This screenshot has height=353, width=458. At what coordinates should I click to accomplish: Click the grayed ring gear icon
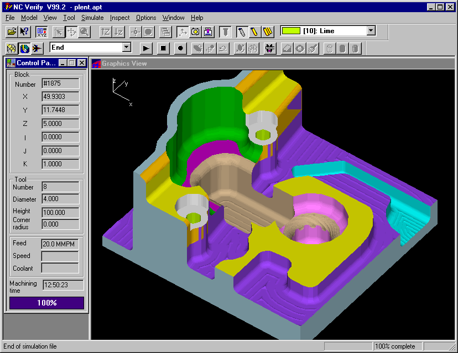(x=300, y=48)
